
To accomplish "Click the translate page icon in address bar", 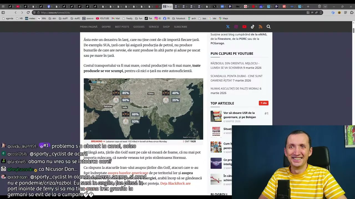I will (x=316, y=12).
